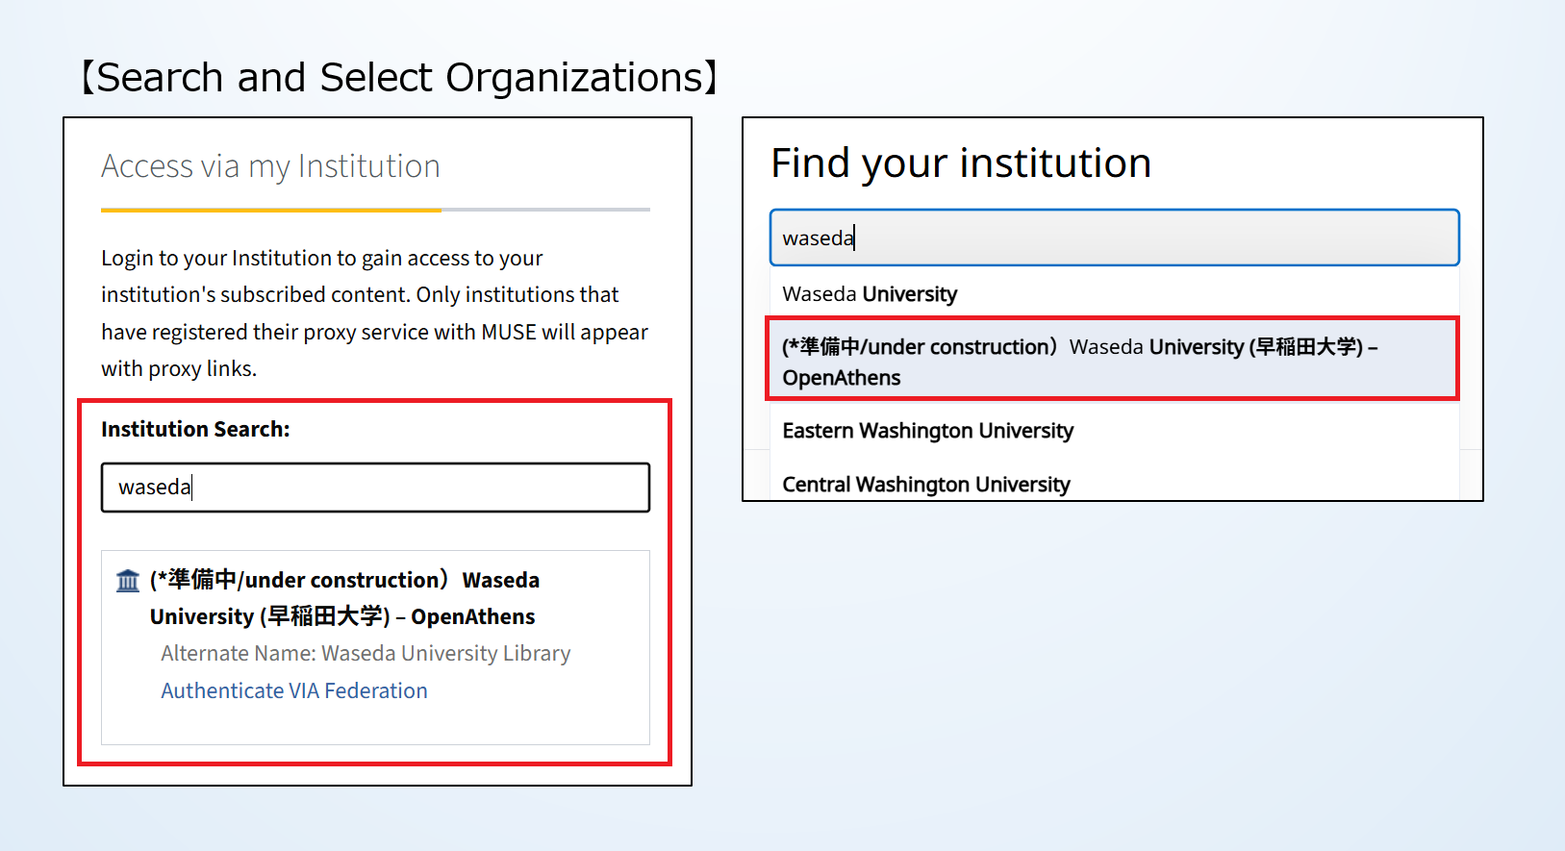The width and height of the screenshot is (1565, 851).
Task: Click the "Access via my Institution" heading
Action: coord(270,166)
